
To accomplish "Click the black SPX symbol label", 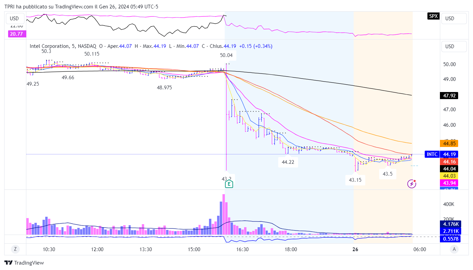I will (433, 16).
